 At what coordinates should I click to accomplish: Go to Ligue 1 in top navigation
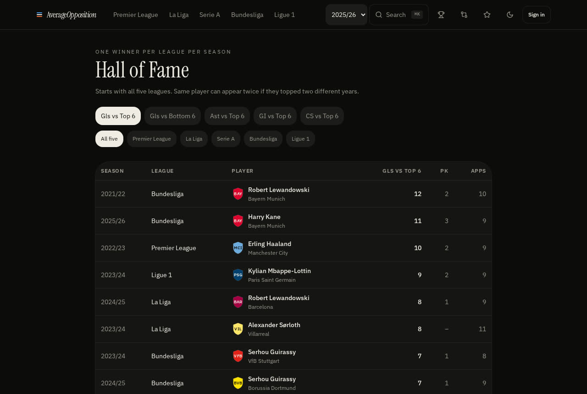284,15
